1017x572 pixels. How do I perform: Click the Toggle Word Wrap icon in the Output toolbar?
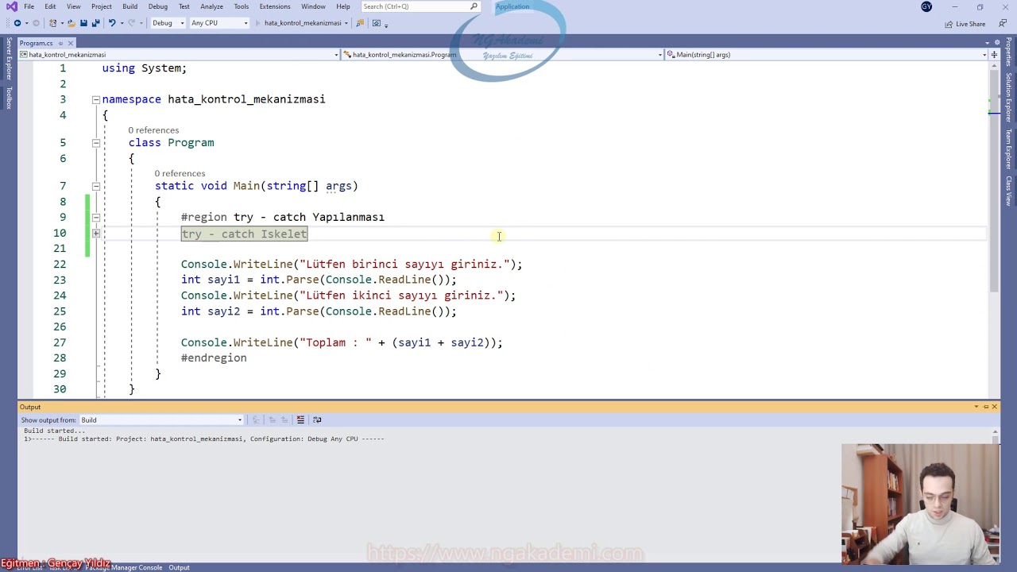pyautogui.click(x=317, y=419)
